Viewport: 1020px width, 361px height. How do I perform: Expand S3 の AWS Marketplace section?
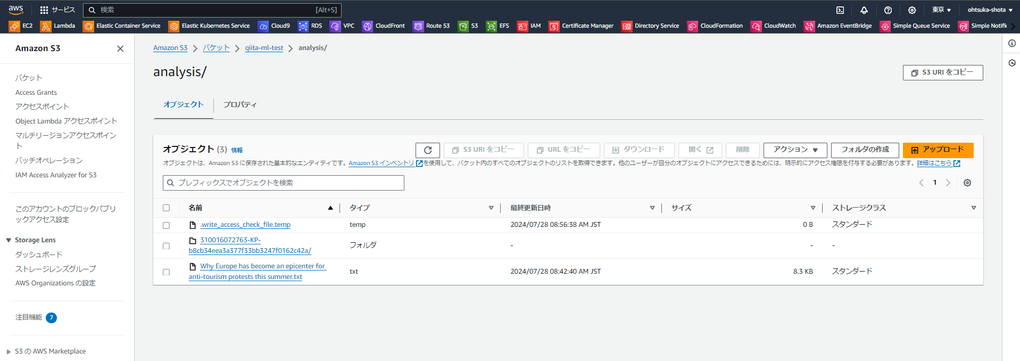pos(9,351)
